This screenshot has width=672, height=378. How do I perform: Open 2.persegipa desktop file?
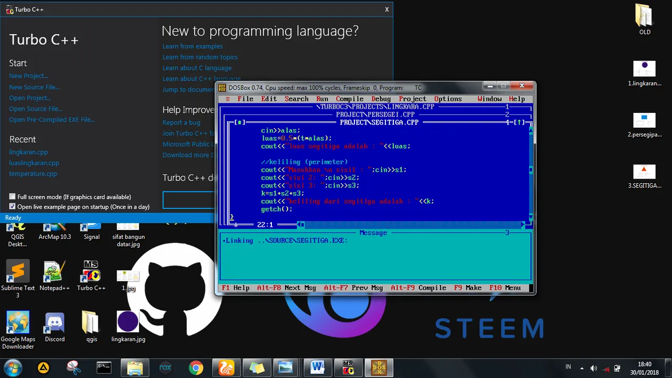(x=644, y=125)
